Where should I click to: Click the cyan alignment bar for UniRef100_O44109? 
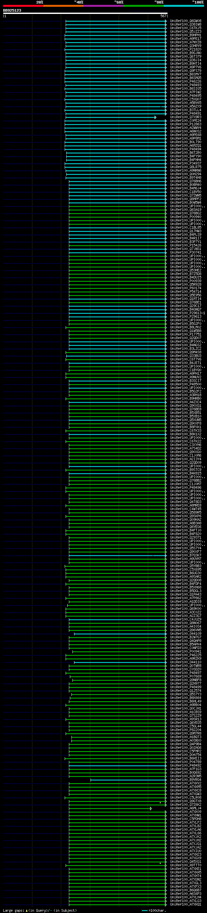tap(120, 634)
